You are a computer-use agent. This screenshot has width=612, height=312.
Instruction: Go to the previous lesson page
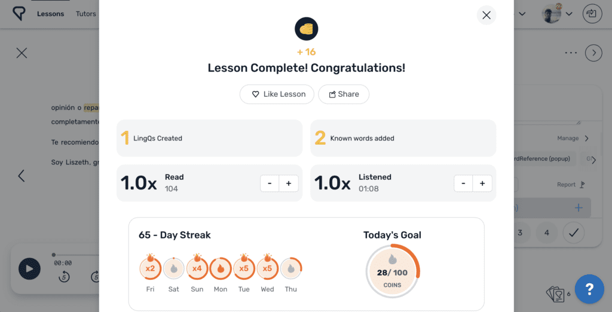point(22,176)
